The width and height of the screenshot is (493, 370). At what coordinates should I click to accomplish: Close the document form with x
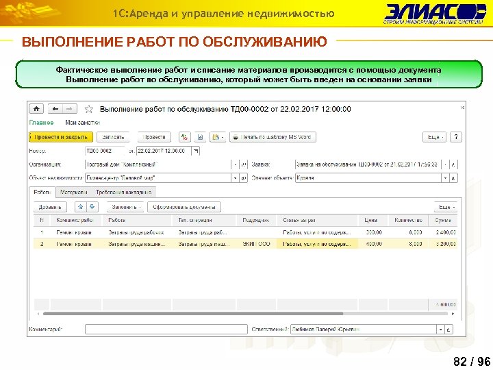pos(462,108)
